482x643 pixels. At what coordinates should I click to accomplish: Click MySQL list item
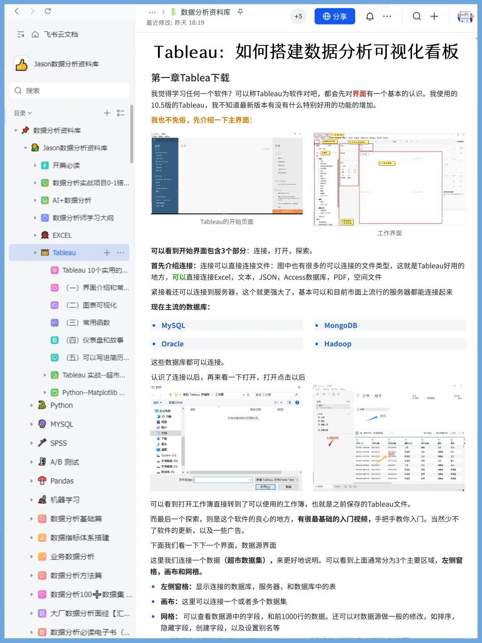[x=173, y=326]
